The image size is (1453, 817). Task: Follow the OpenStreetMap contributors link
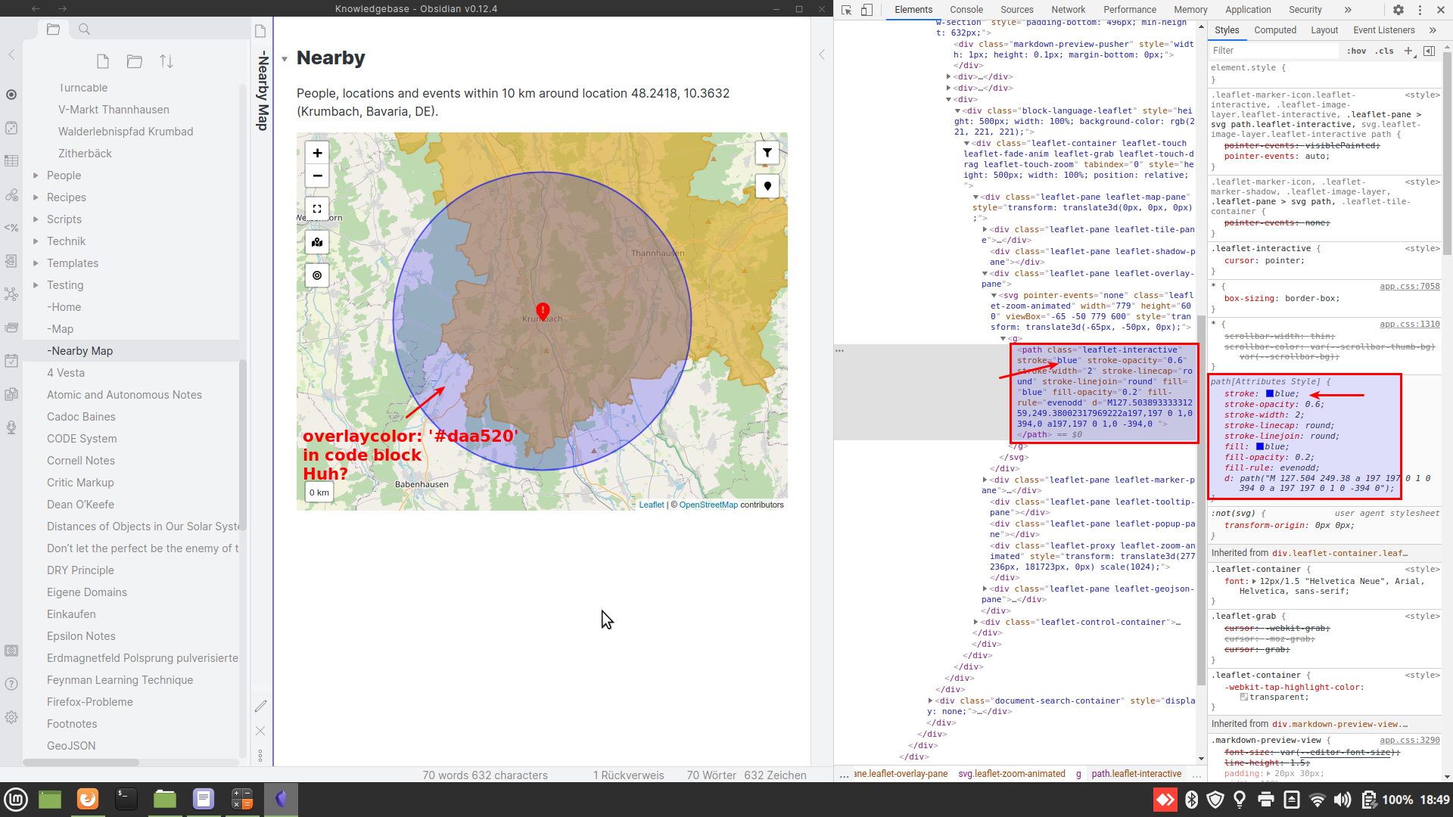(x=708, y=504)
